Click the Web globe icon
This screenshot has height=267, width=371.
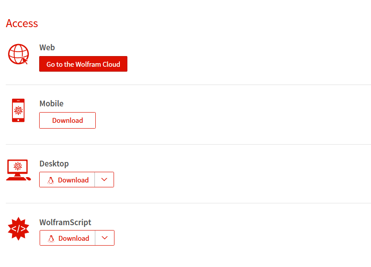(x=18, y=54)
